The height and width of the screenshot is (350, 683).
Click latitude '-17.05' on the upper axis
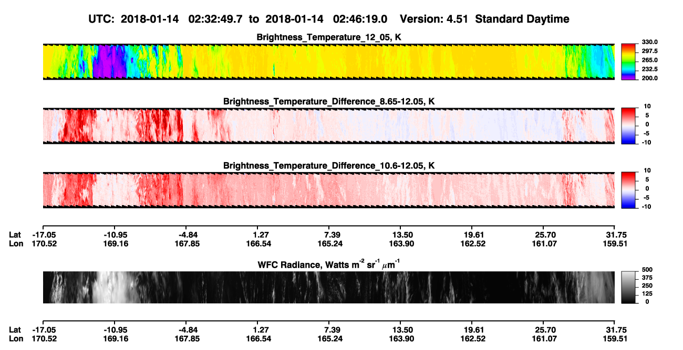43,235
